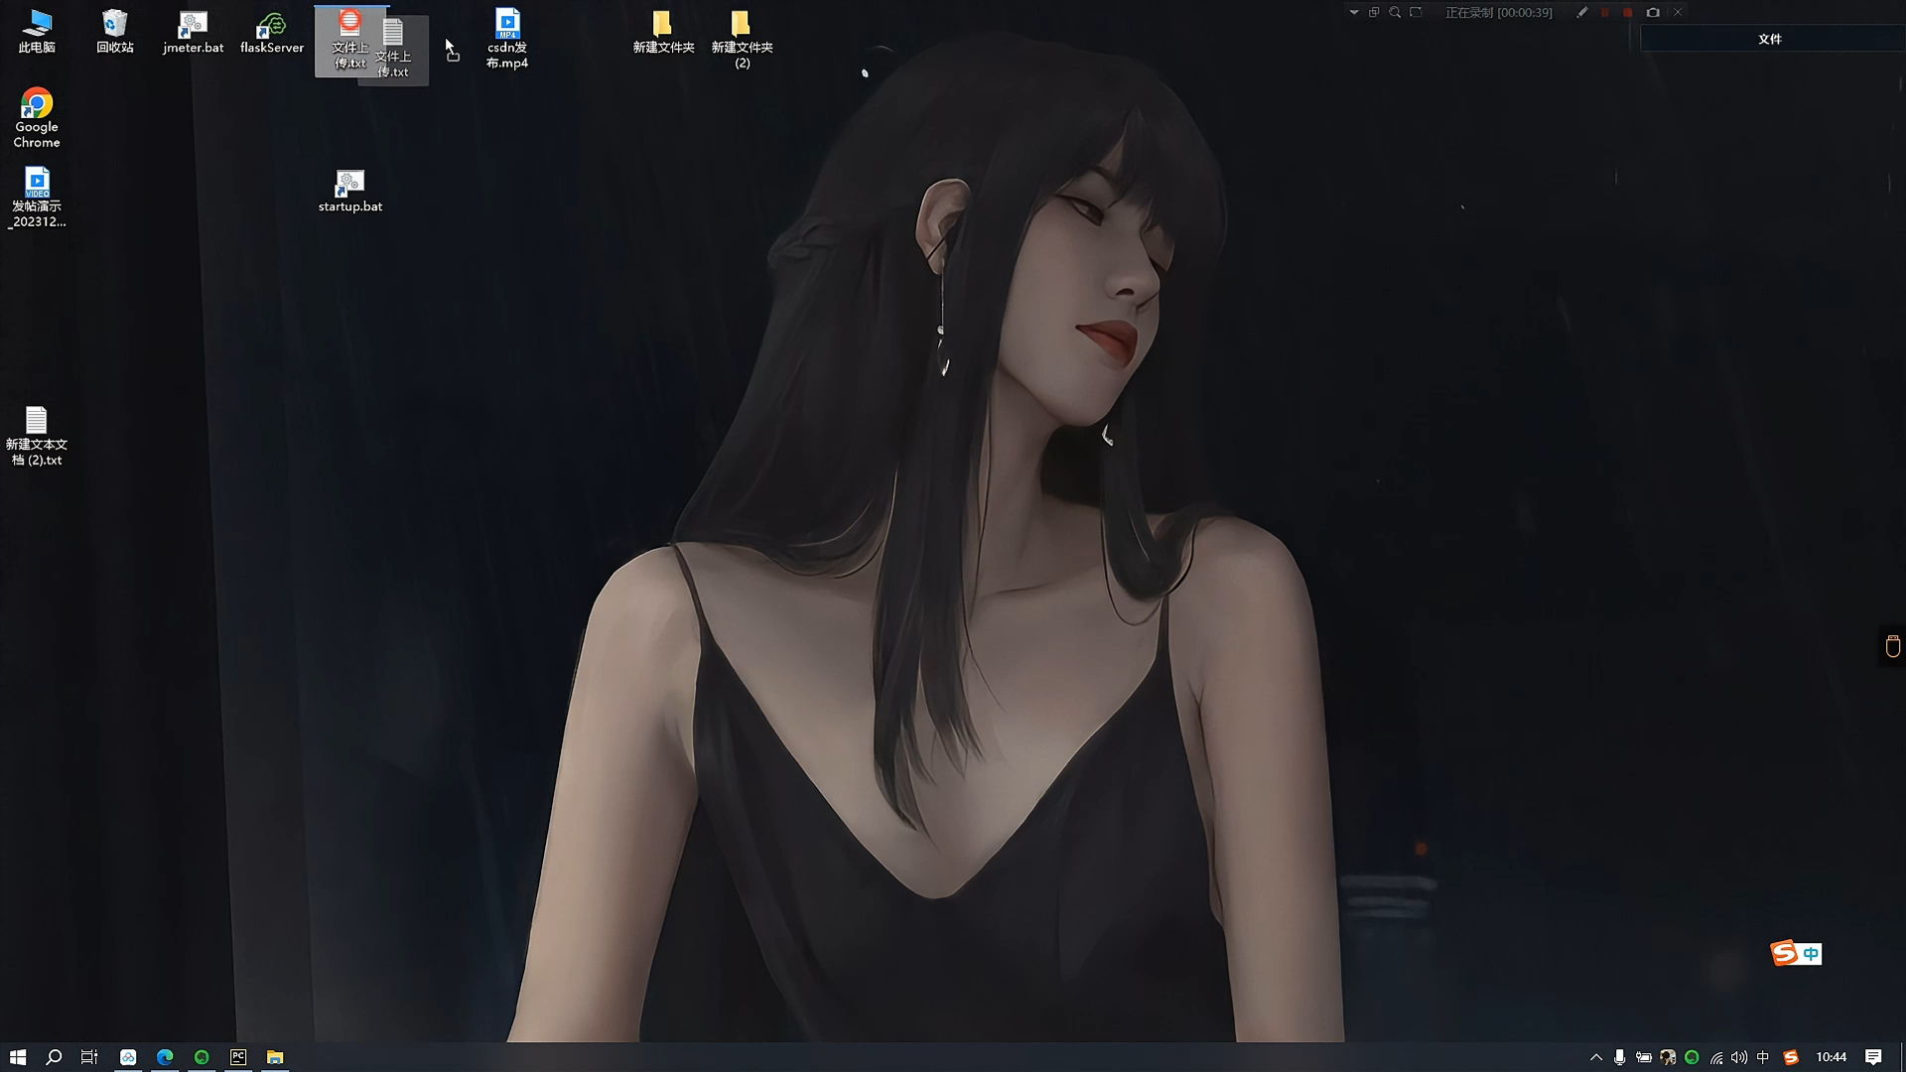Image resolution: width=1906 pixels, height=1072 pixels.
Task: Open the 此电脑 desktop icon
Action: 37,31
